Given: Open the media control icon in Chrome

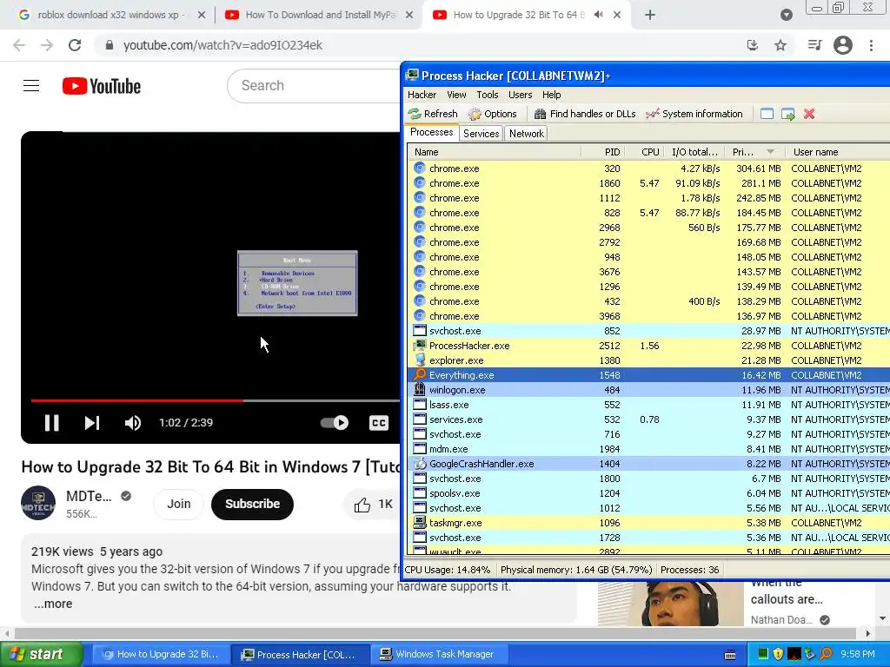Looking at the screenshot, I should [x=814, y=45].
